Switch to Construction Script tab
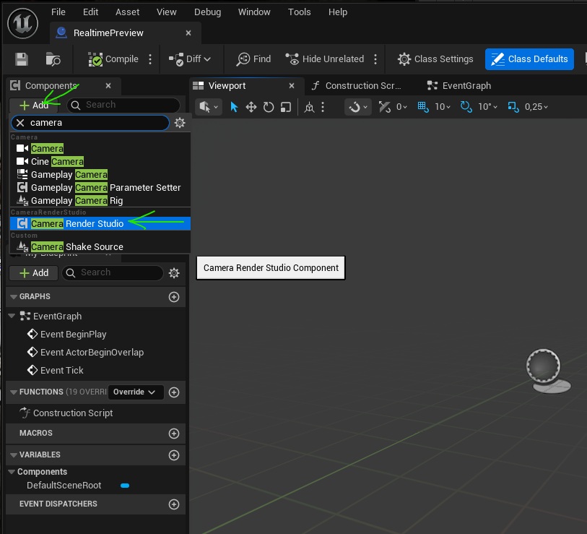This screenshot has height=534, width=587. [x=357, y=86]
